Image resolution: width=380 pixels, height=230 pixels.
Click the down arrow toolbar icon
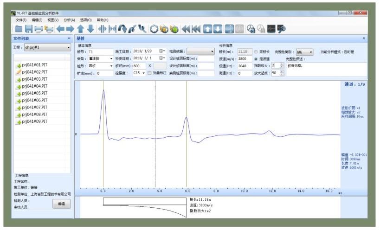(x=90, y=29)
